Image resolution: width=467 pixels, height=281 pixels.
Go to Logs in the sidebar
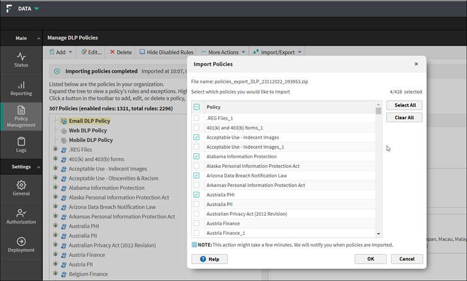(x=21, y=144)
